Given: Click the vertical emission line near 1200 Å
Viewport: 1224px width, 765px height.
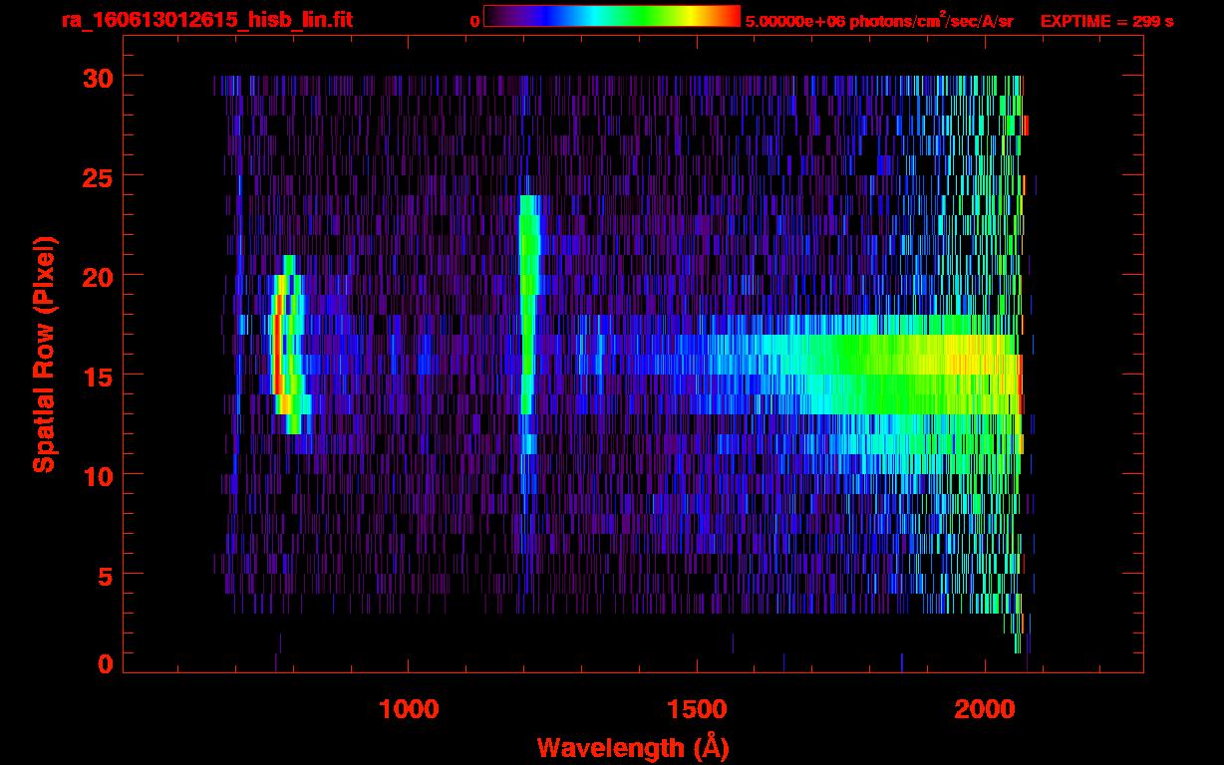Looking at the screenshot, I should [x=528, y=319].
